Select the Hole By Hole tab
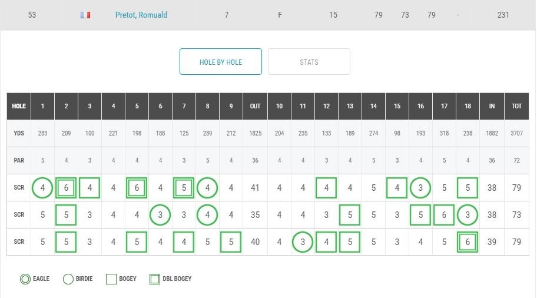 coord(221,62)
